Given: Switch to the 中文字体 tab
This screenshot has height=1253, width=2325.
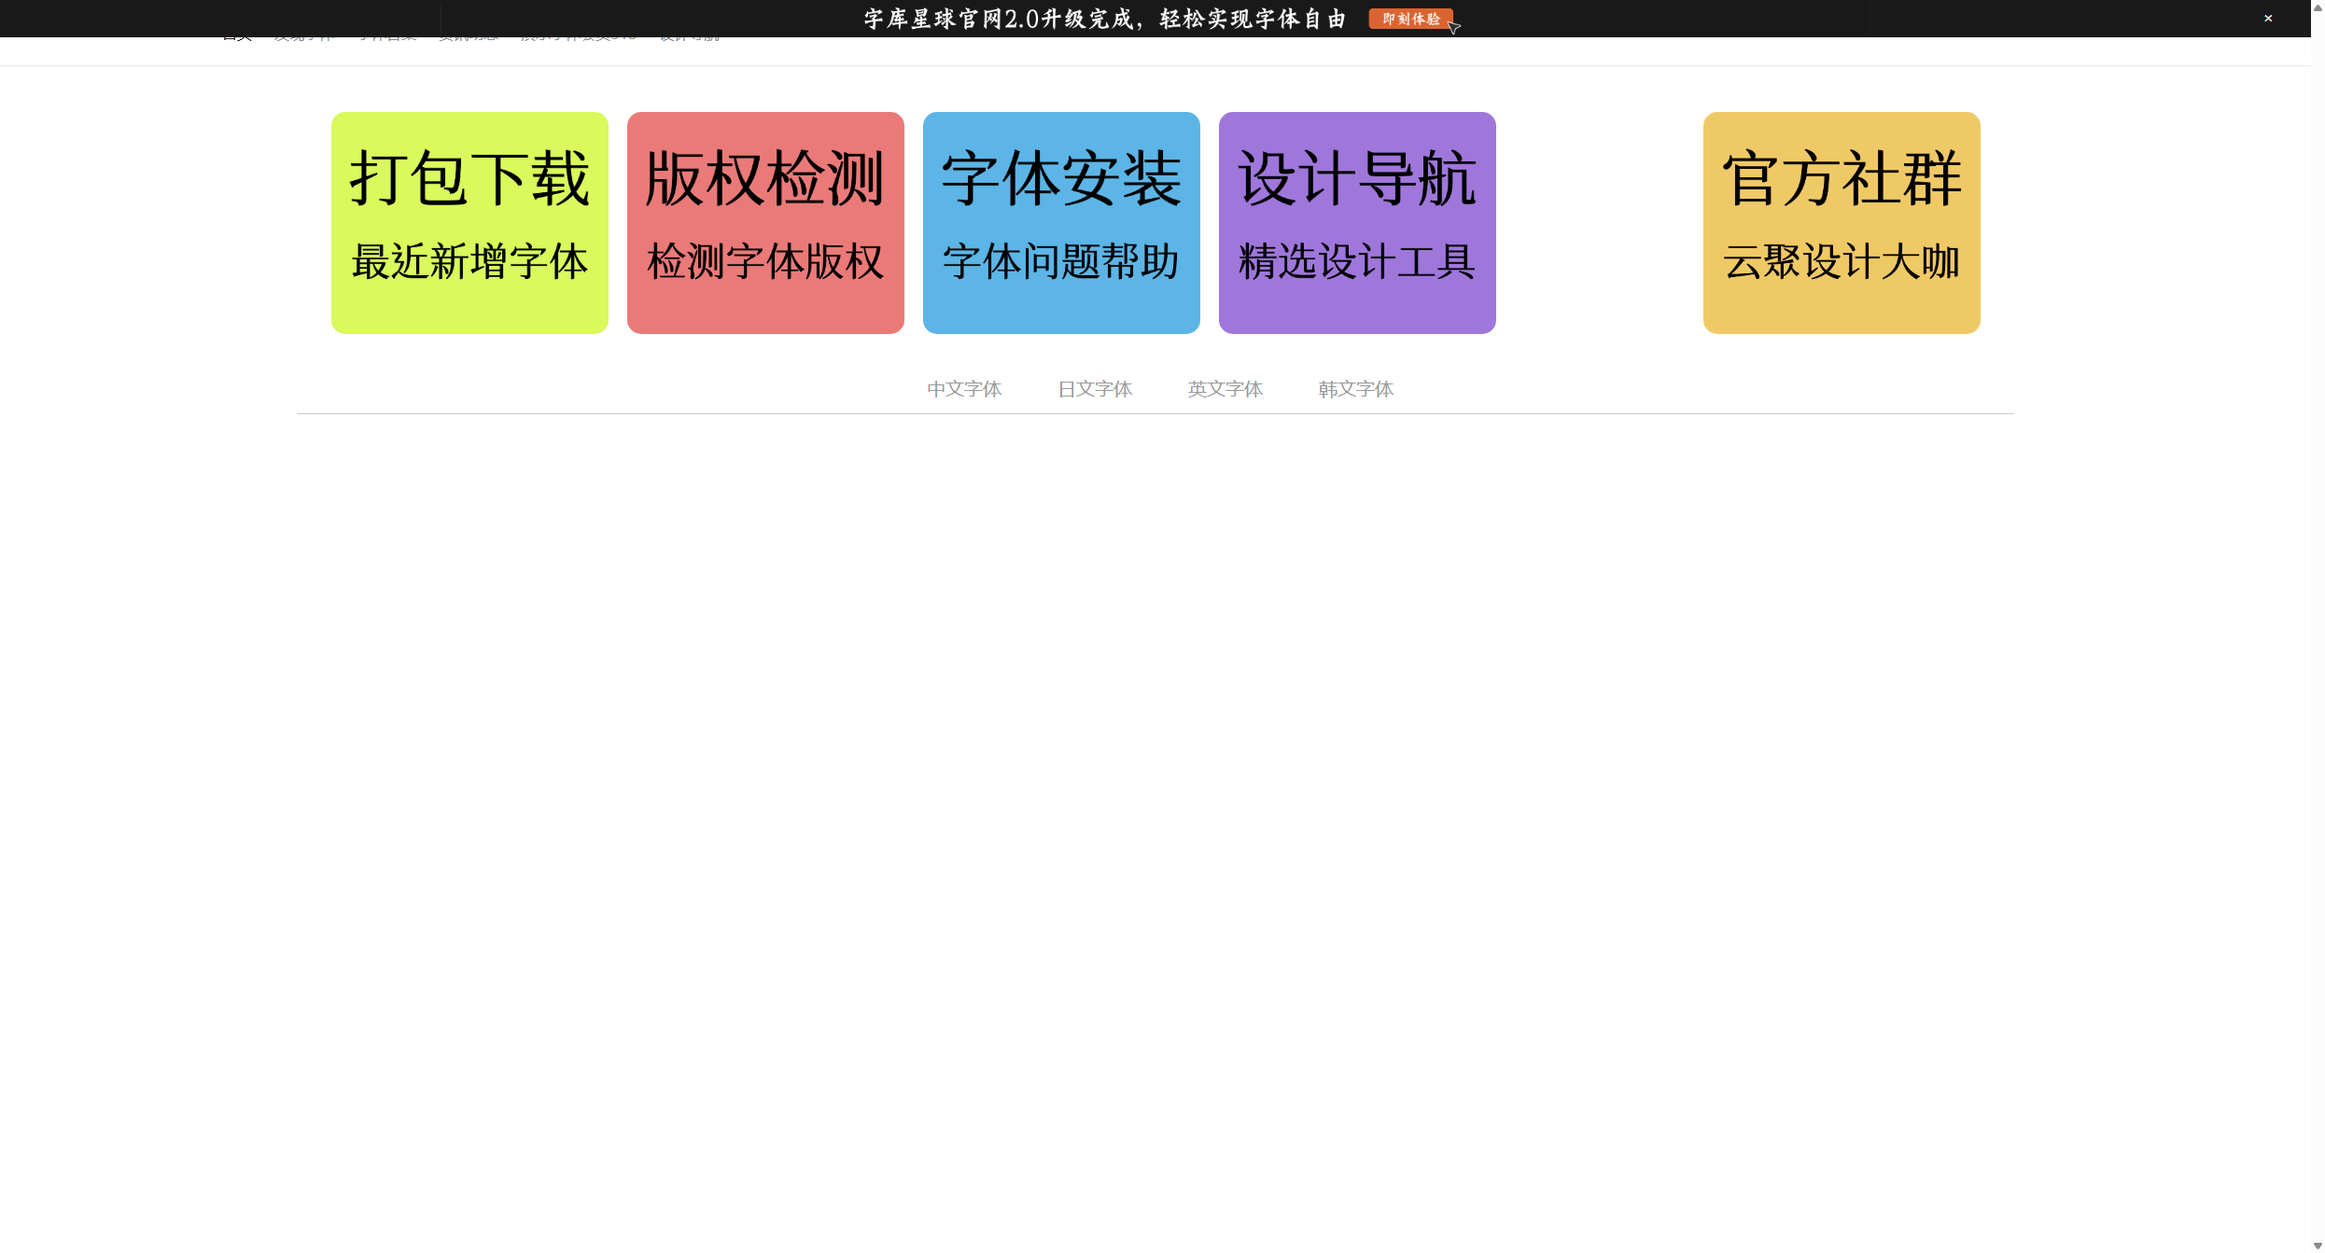Looking at the screenshot, I should point(964,389).
